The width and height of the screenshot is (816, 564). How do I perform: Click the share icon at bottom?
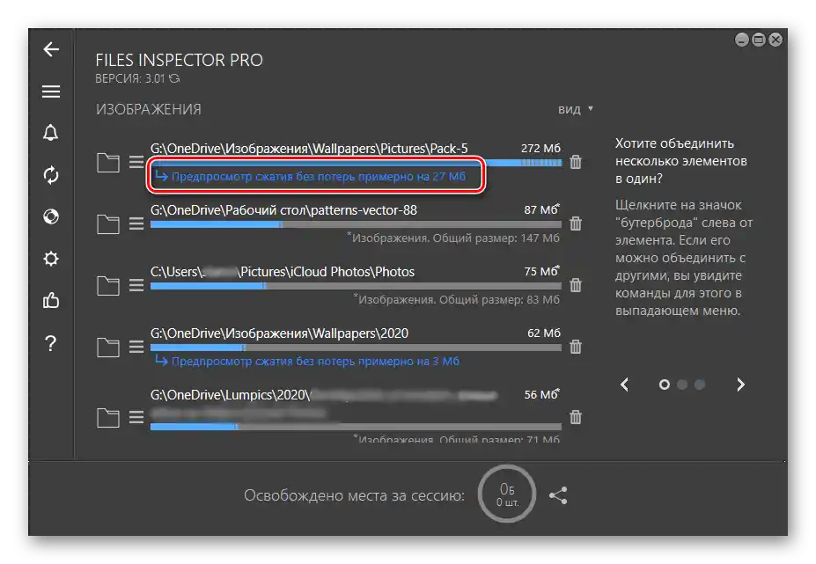(x=558, y=495)
